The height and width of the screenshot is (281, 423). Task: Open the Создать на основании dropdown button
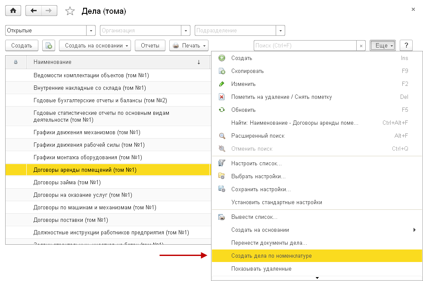(95, 45)
